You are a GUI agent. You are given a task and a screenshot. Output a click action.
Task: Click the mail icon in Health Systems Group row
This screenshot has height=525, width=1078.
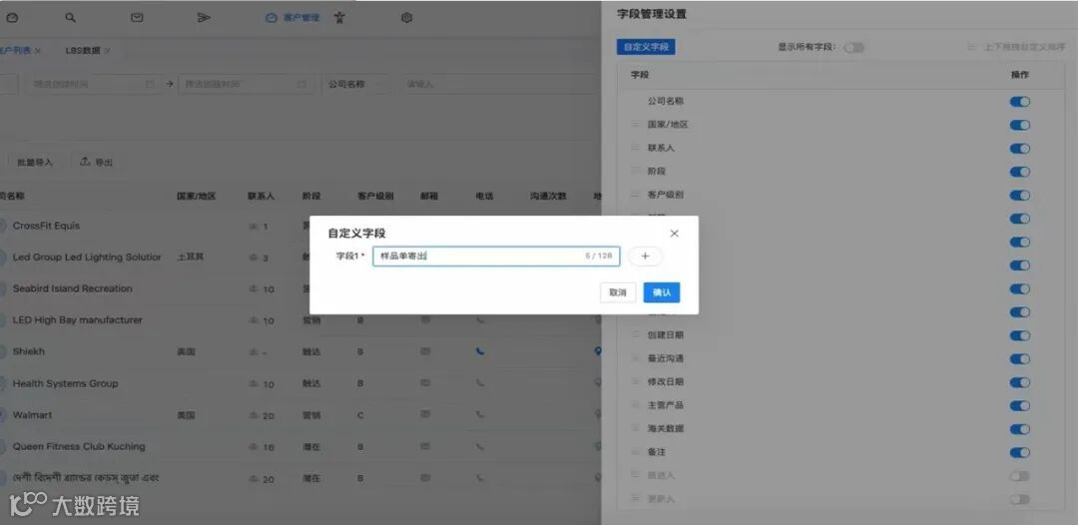425,382
